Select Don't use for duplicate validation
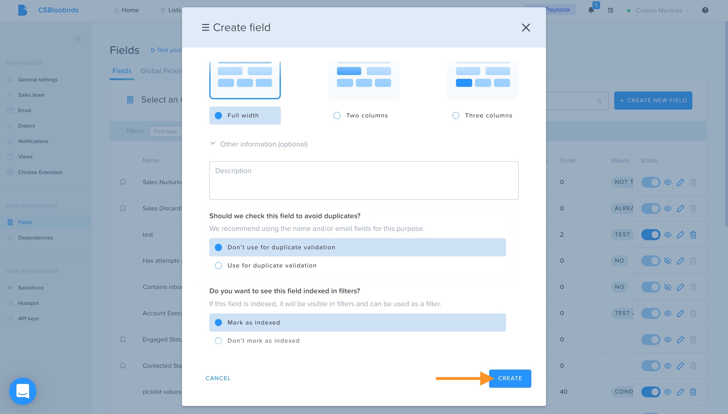This screenshot has width=728, height=414. click(x=358, y=247)
